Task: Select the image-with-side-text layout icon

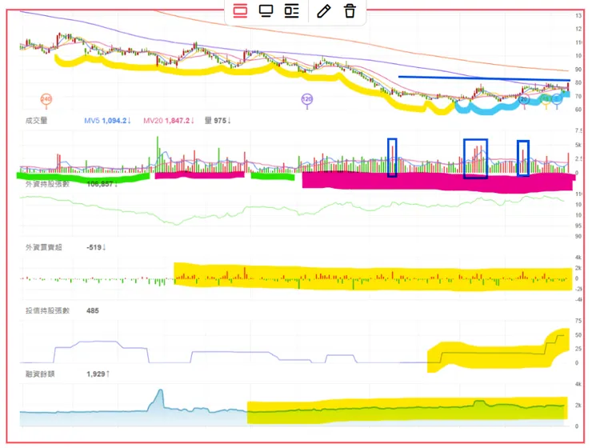Action: (291, 10)
